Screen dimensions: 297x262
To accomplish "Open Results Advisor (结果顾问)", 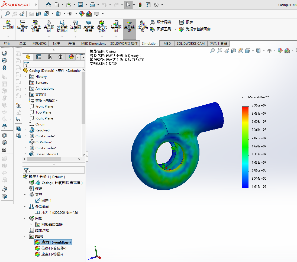I will pyautogui.click(x=116, y=26).
